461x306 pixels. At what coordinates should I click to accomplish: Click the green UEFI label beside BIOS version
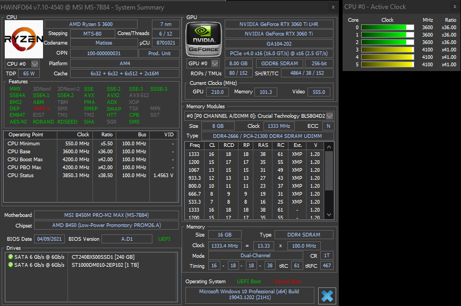[x=164, y=239]
